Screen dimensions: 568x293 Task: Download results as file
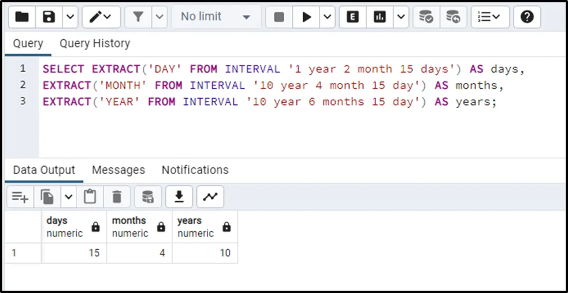tap(179, 197)
